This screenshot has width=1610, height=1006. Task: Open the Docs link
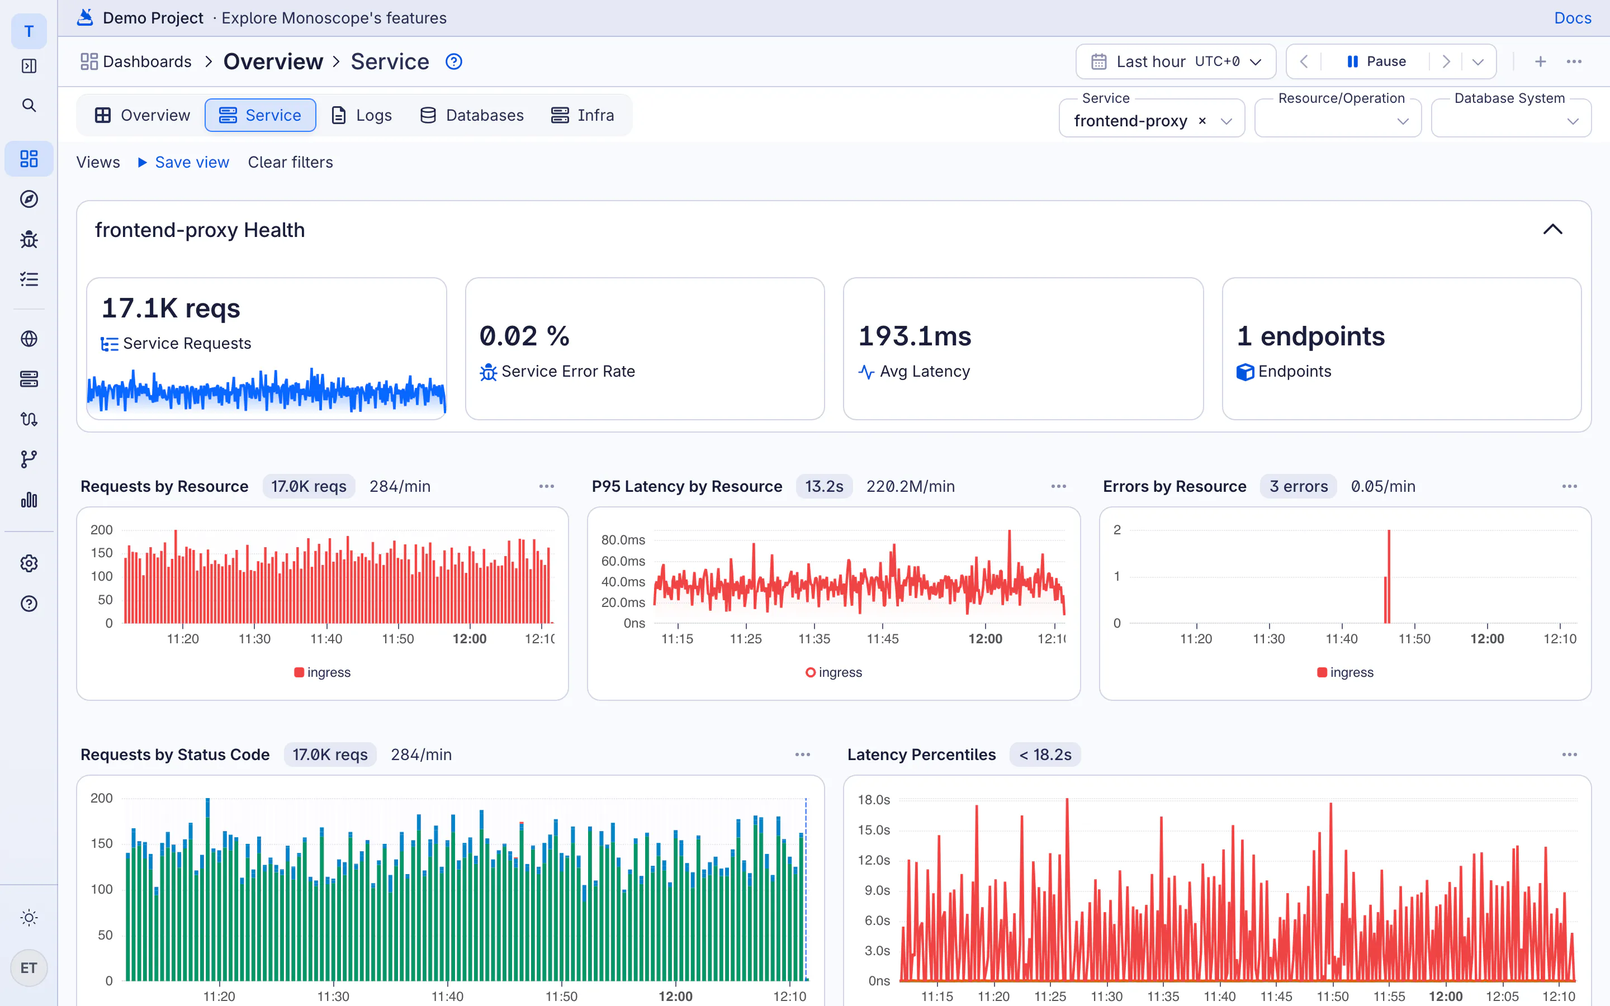click(1572, 18)
